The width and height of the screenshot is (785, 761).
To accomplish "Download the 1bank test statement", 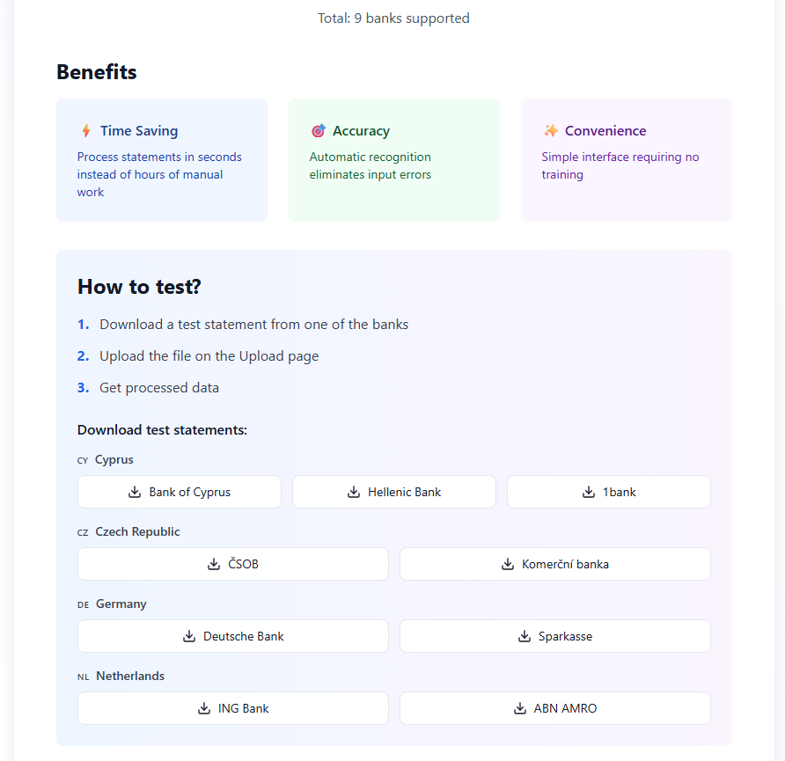I will tap(608, 492).
